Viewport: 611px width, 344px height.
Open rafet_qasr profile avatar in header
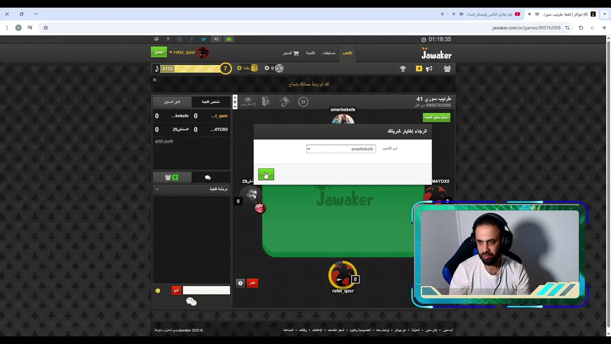tap(203, 53)
